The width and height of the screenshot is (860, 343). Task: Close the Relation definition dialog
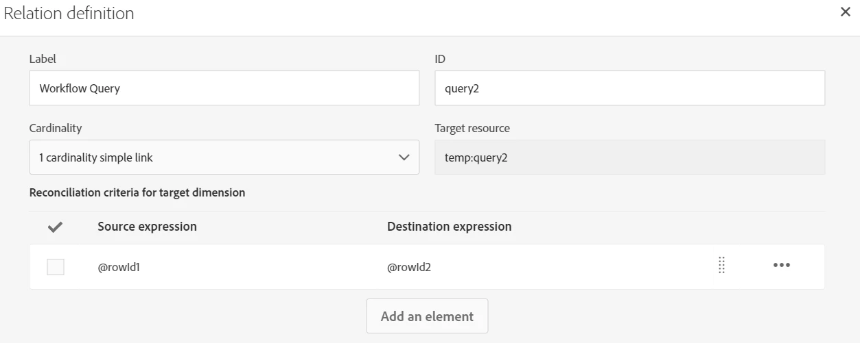pyautogui.click(x=846, y=12)
